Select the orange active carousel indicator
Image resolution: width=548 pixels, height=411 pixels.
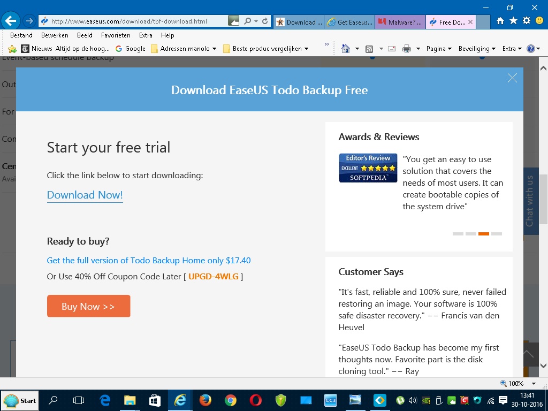pos(483,234)
